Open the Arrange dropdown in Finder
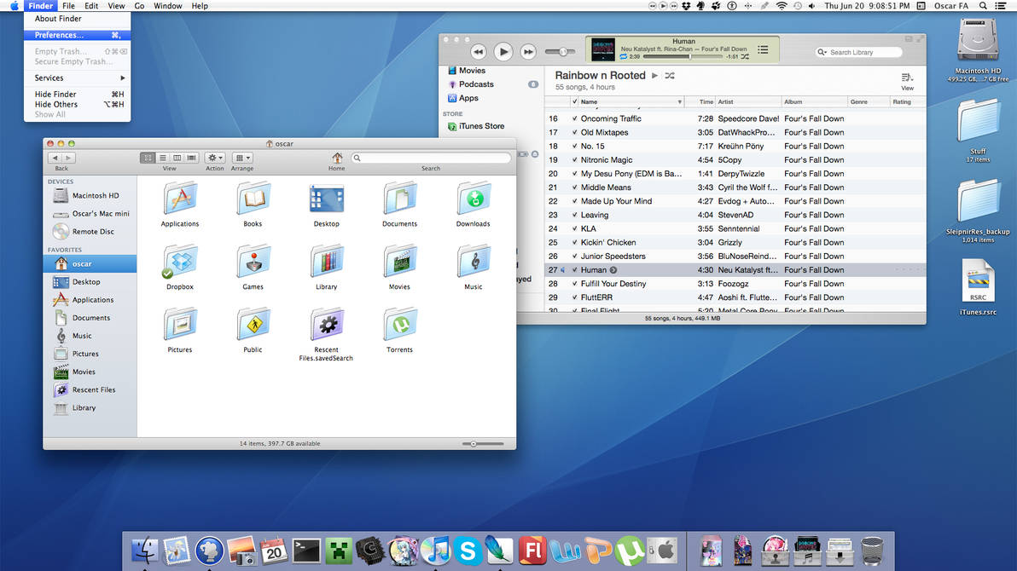This screenshot has height=571, width=1017. click(x=242, y=158)
